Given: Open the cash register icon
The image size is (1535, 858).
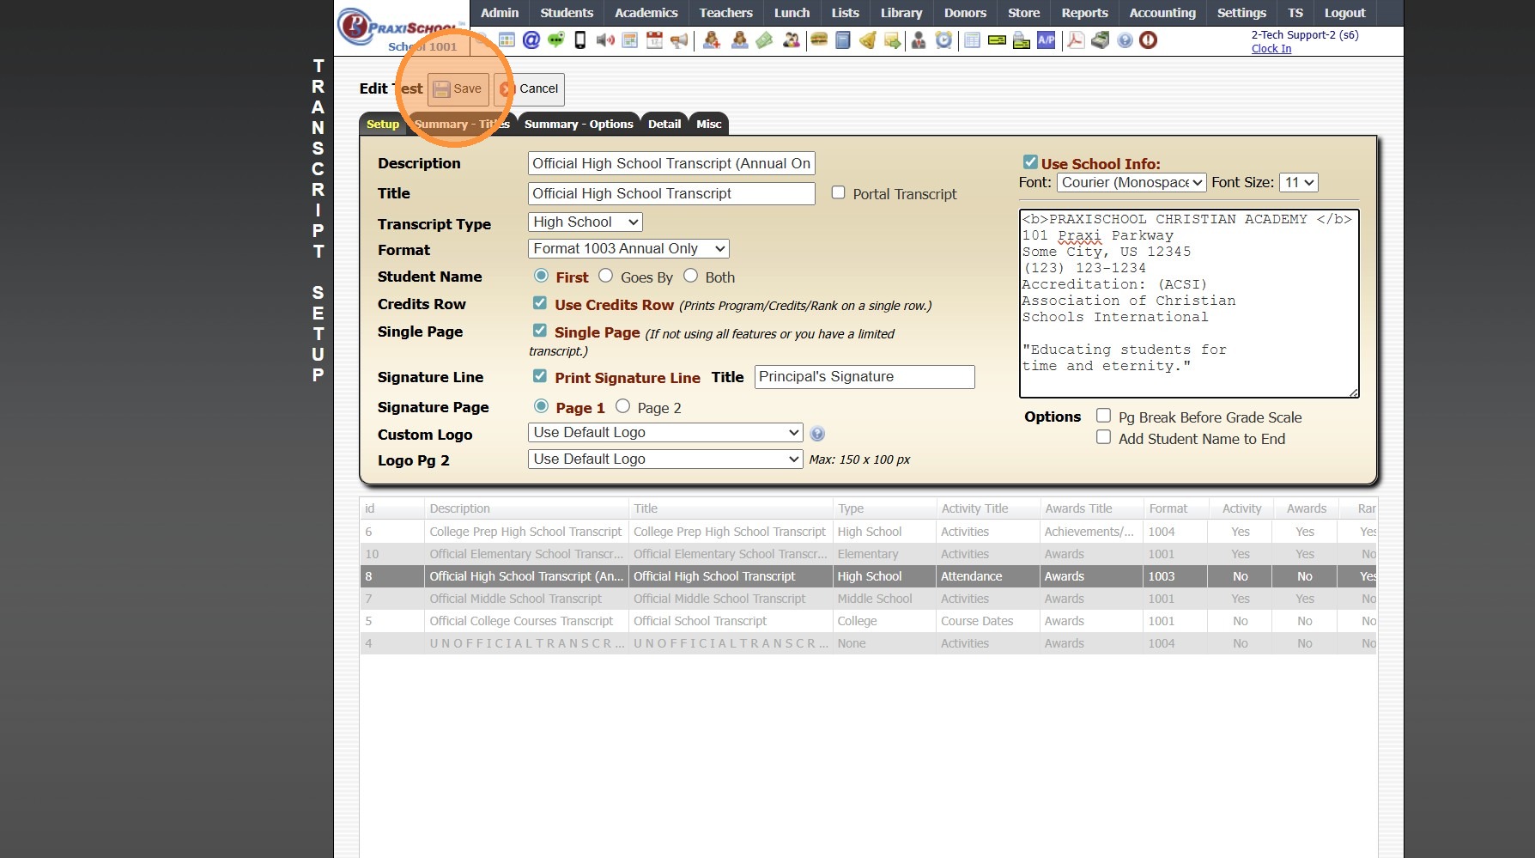Looking at the screenshot, I should pos(1100,40).
